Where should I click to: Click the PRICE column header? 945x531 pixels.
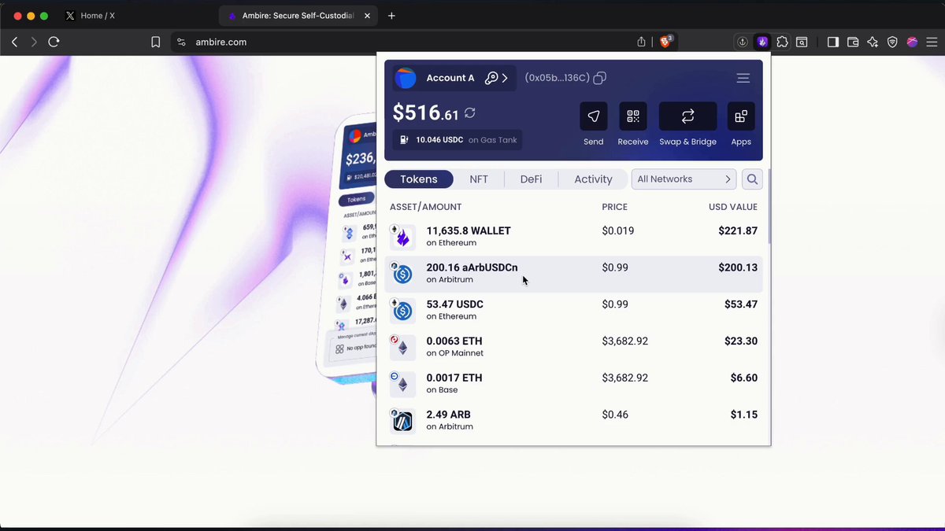[x=615, y=207]
